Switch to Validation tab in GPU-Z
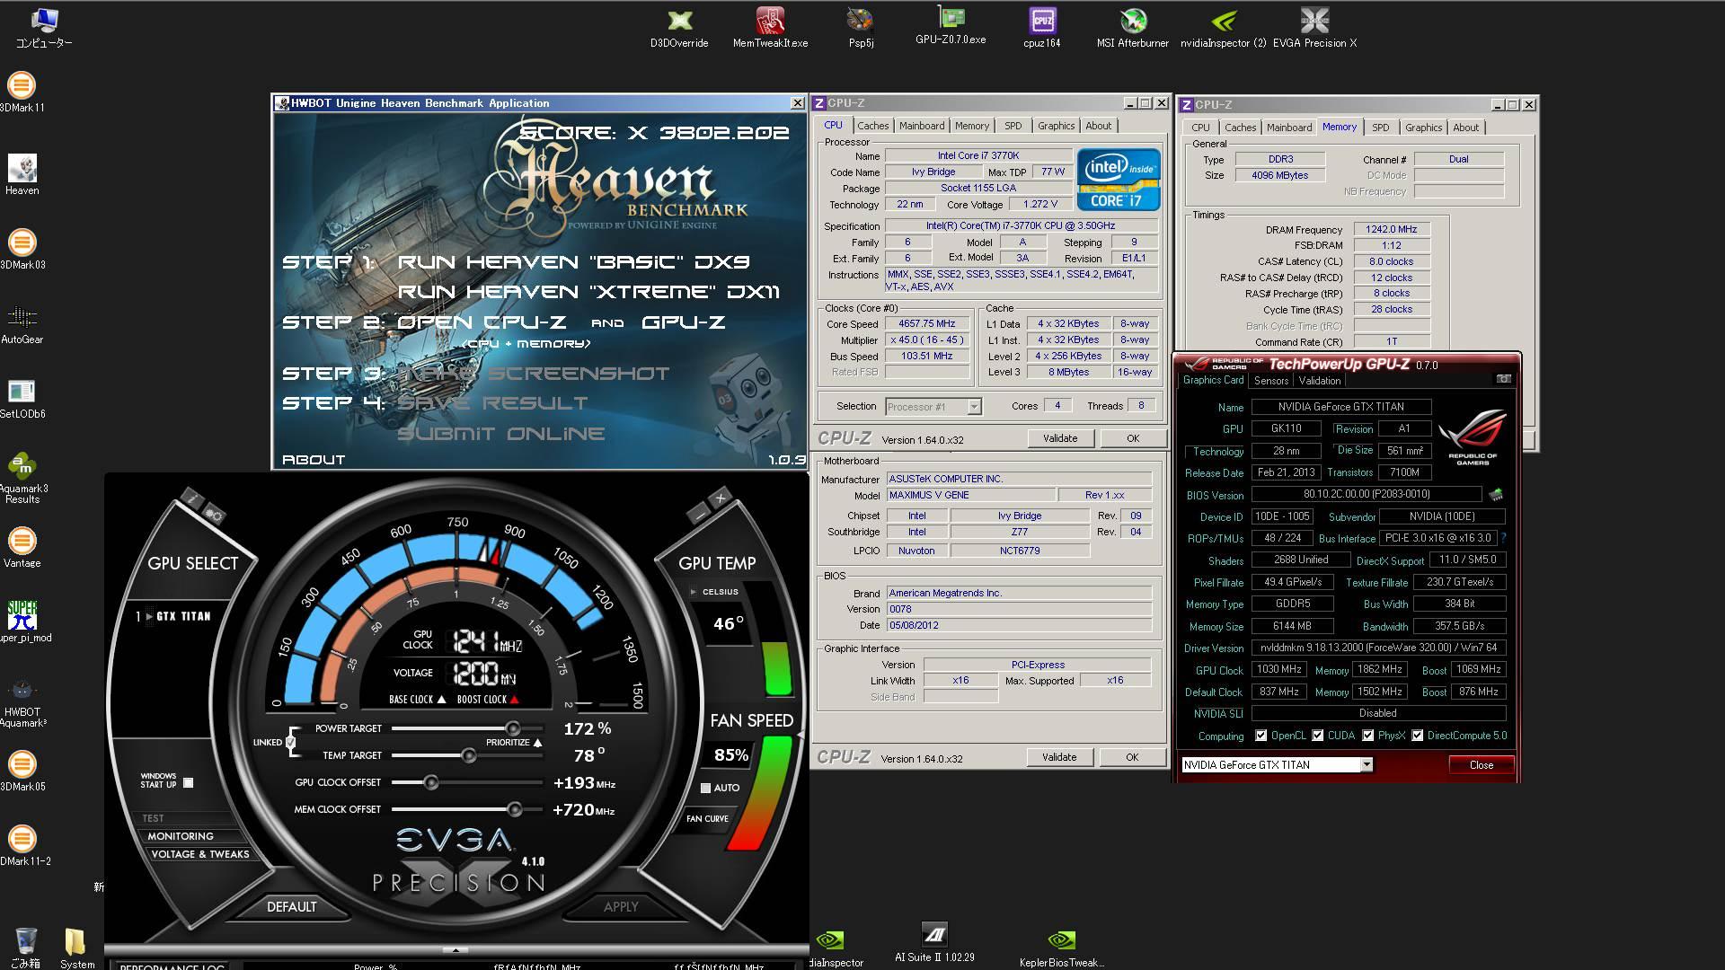The height and width of the screenshot is (970, 1725). (1320, 381)
